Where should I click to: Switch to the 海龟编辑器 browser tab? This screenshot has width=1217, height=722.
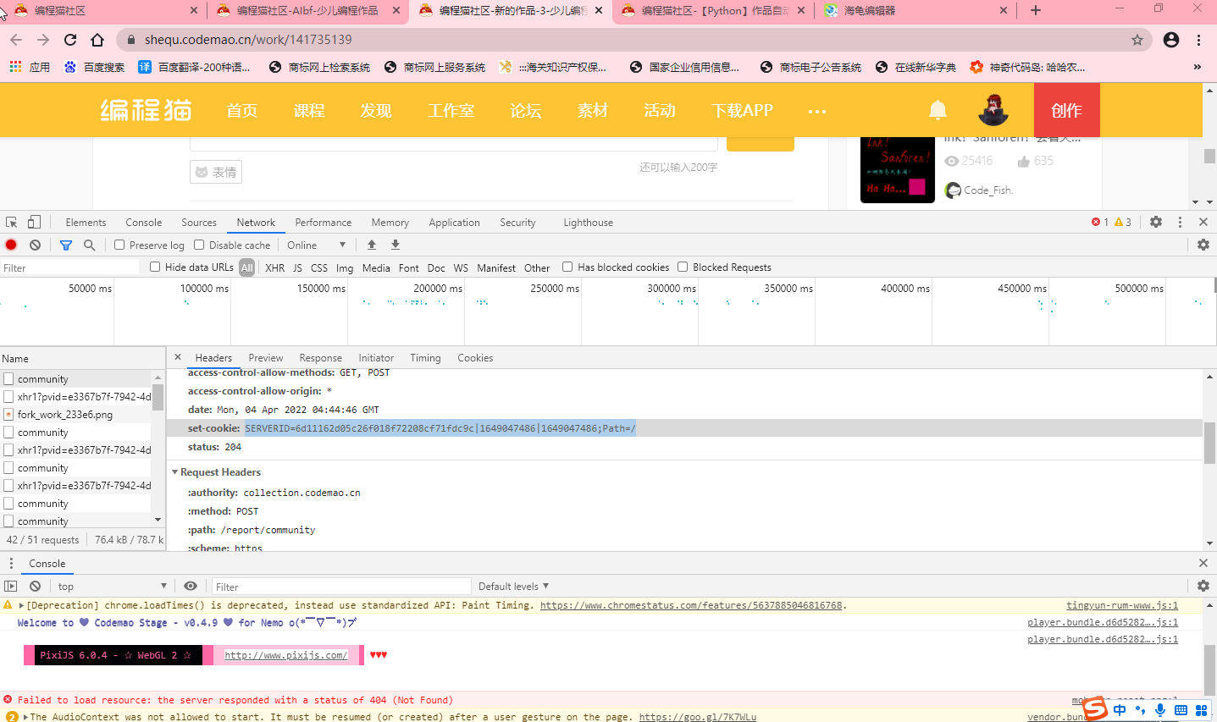(915, 11)
